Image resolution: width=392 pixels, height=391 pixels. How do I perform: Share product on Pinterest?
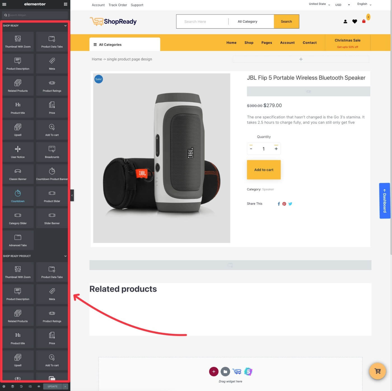point(284,204)
